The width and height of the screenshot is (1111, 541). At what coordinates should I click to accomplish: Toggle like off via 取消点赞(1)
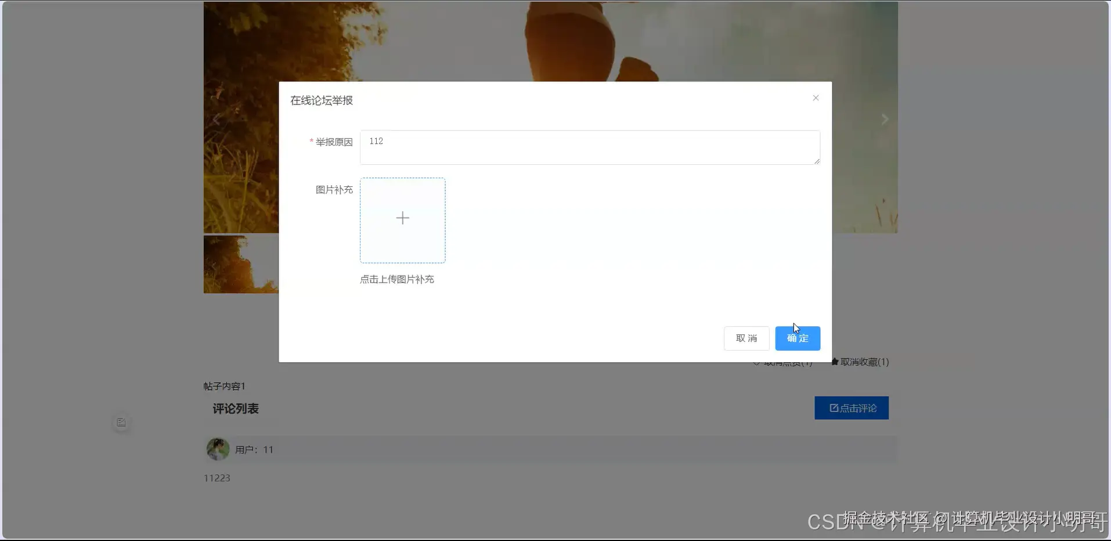[x=788, y=362]
